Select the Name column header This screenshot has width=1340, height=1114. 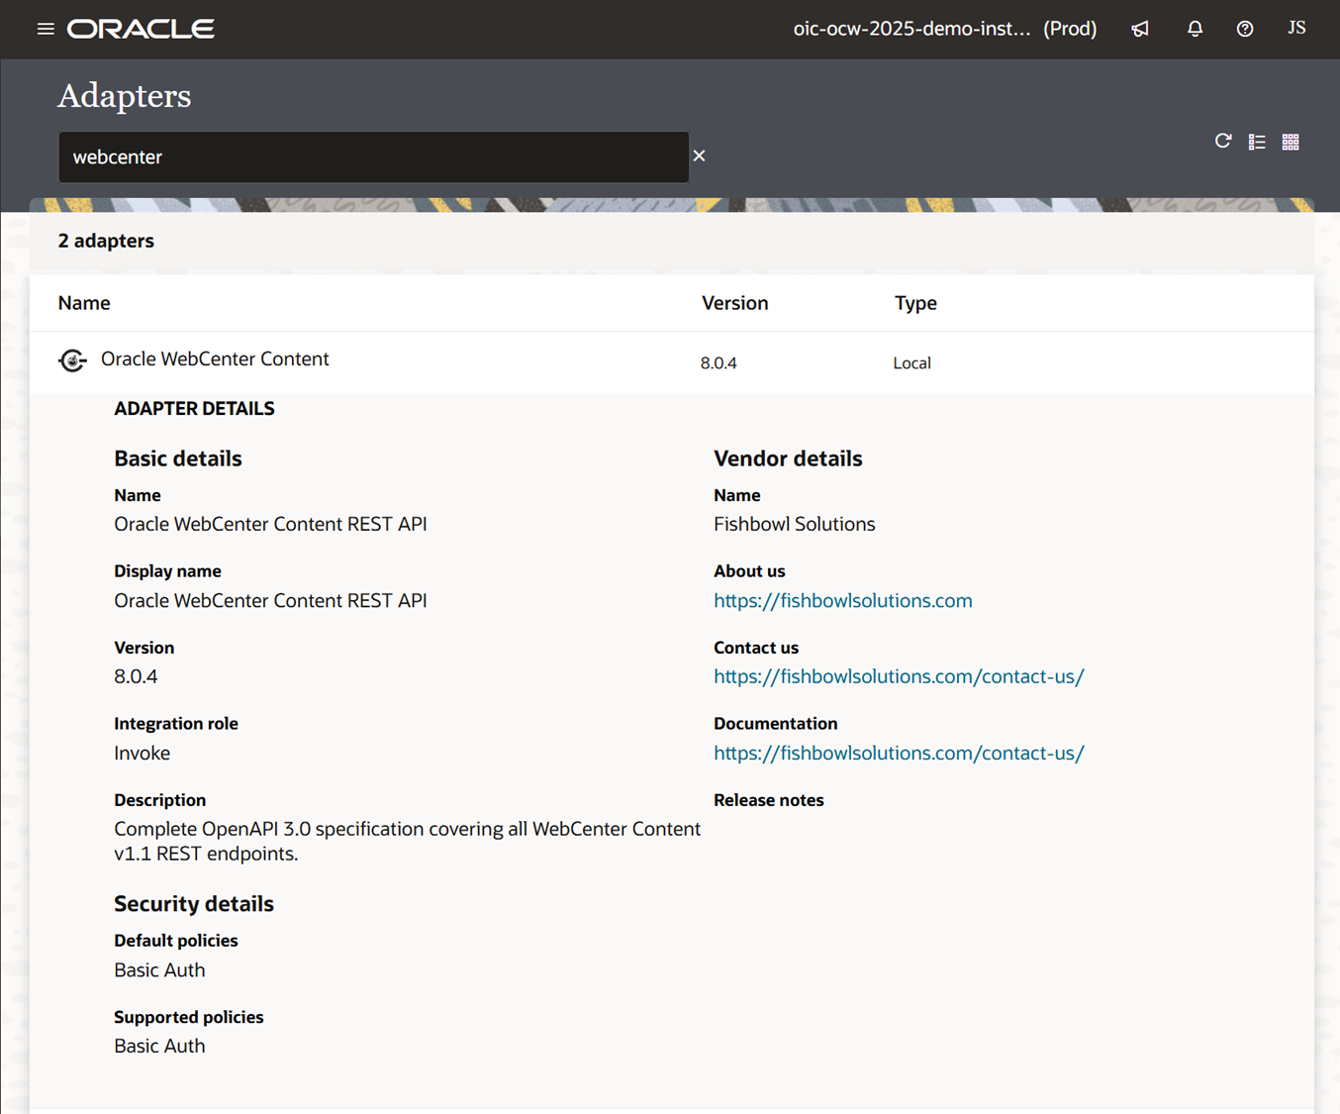[83, 303]
